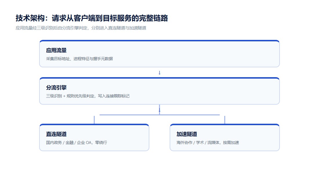
Task: Click the title 技术架构：请求从客户端到目标服务的完整链路
Action: [x=92, y=18]
